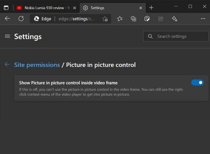Expand the Settings hamburger navigation menu
The image size is (210, 154).
[8, 36]
